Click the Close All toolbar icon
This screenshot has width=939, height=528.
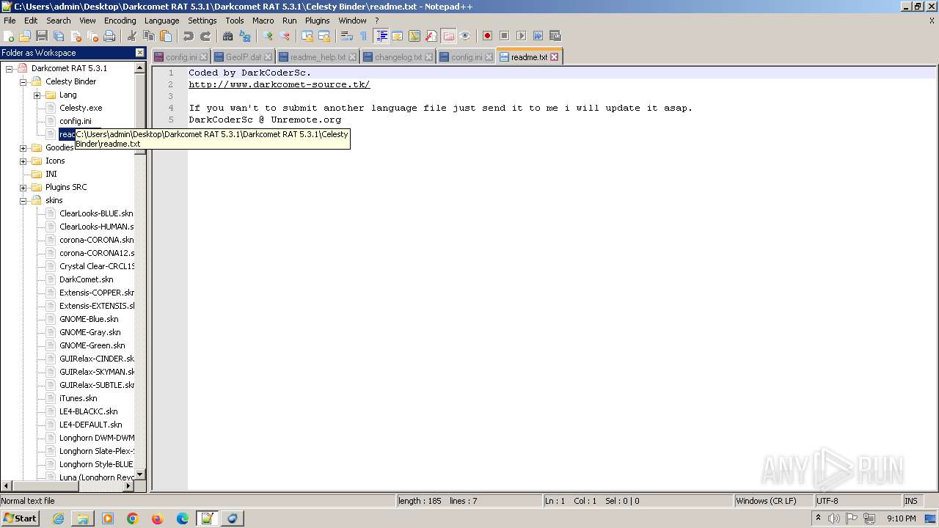tap(92, 36)
